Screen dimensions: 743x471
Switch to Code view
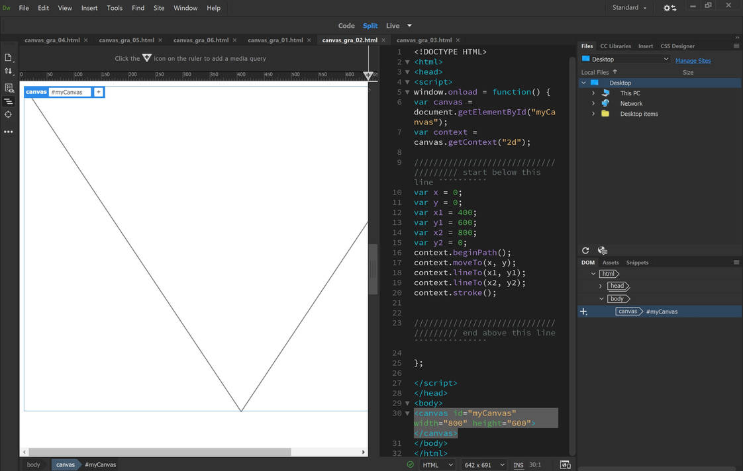(346, 26)
